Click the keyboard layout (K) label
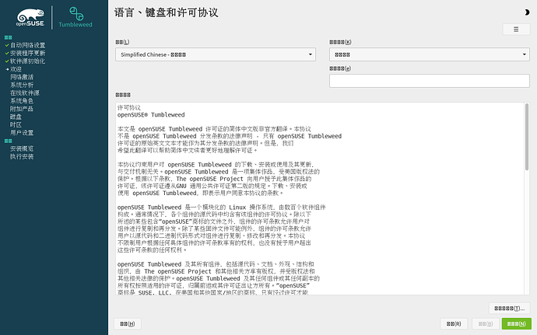This screenshot has width=537, height=335. 340,42
